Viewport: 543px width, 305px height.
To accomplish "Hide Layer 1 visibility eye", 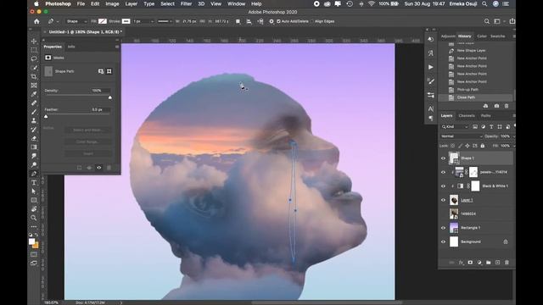I will (x=443, y=200).
